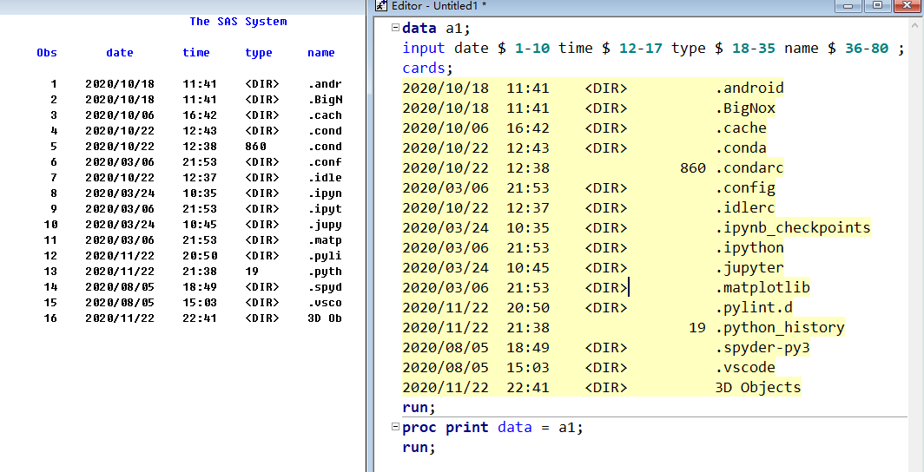Image resolution: width=924 pixels, height=472 pixels.
Task: Click '.ipython' in the editor data lines
Action: [749, 248]
